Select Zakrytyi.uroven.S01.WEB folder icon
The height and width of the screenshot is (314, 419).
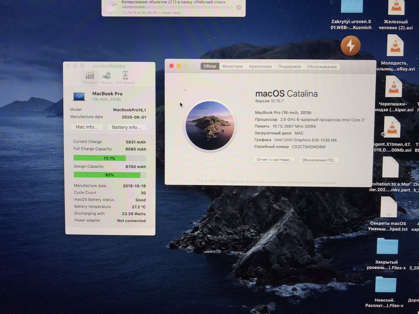(352, 6)
